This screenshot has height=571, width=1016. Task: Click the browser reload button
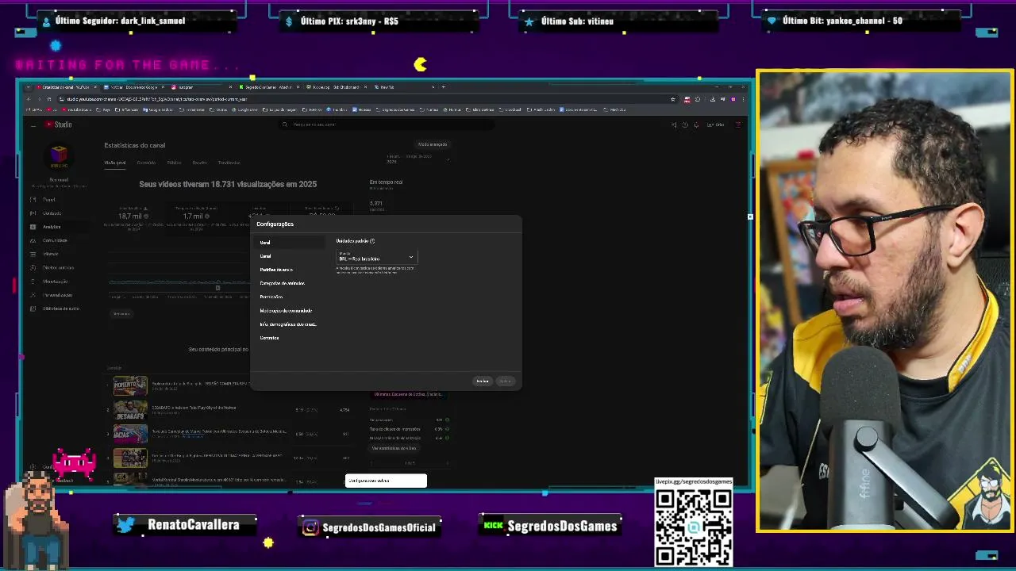48,99
